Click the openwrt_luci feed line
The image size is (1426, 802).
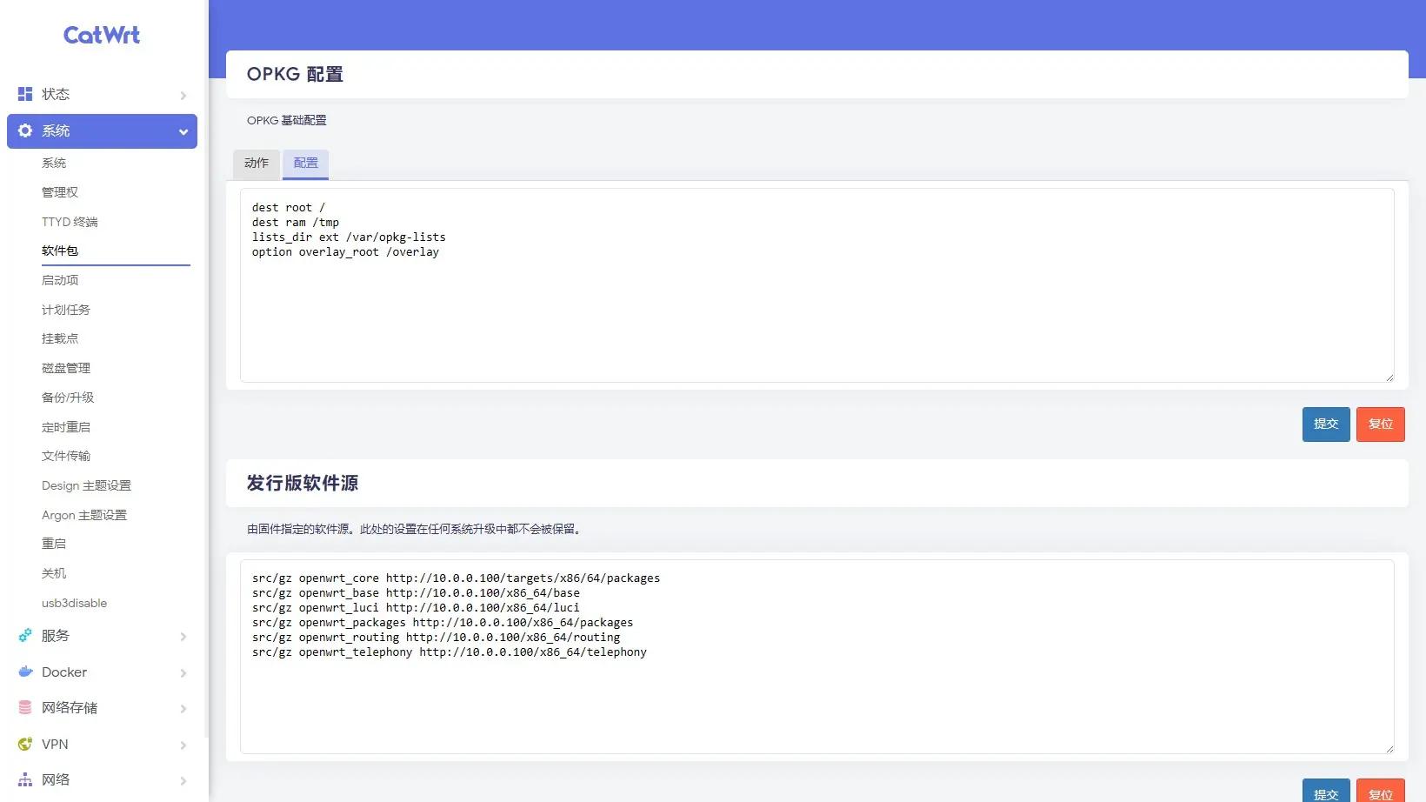tap(416, 608)
